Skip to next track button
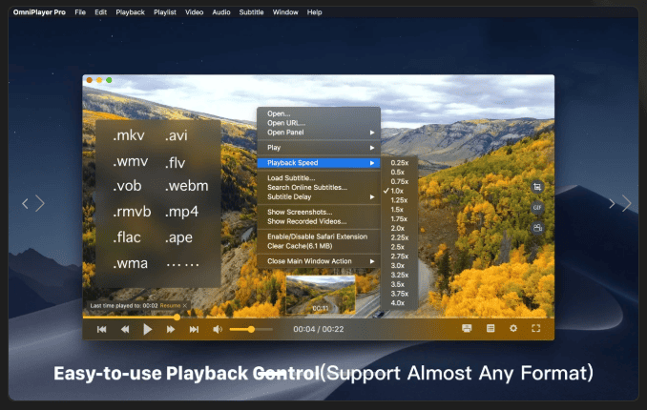The height and width of the screenshot is (410, 647). [194, 329]
